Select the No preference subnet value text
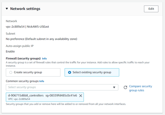Image resolution: width=165 pixels, height=115 pixels. (41, 39)
